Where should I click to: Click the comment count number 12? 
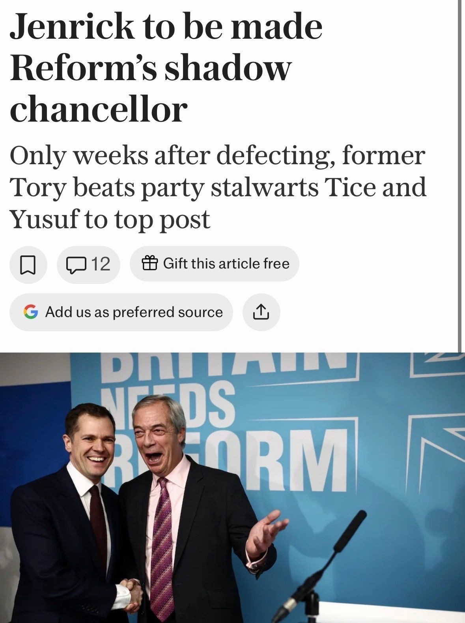tap(101, 264)
